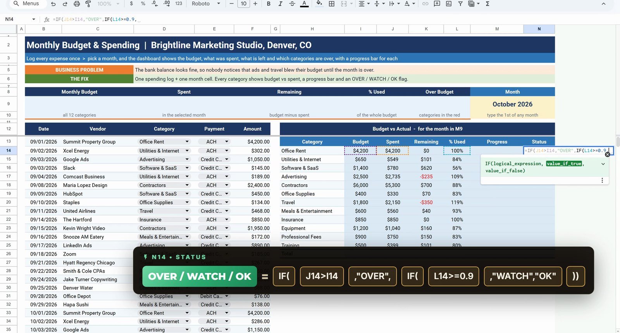Decrease the font size
The height and width of the screenshot is (333, 620).
tap(231, 3)
